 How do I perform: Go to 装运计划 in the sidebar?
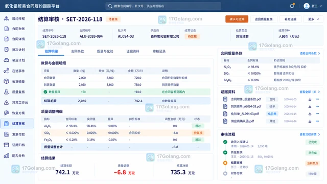pos(17,60)
